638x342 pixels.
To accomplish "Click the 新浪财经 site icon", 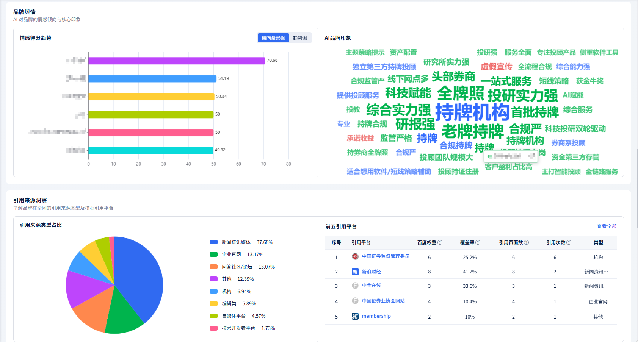I will coord(355,272).
